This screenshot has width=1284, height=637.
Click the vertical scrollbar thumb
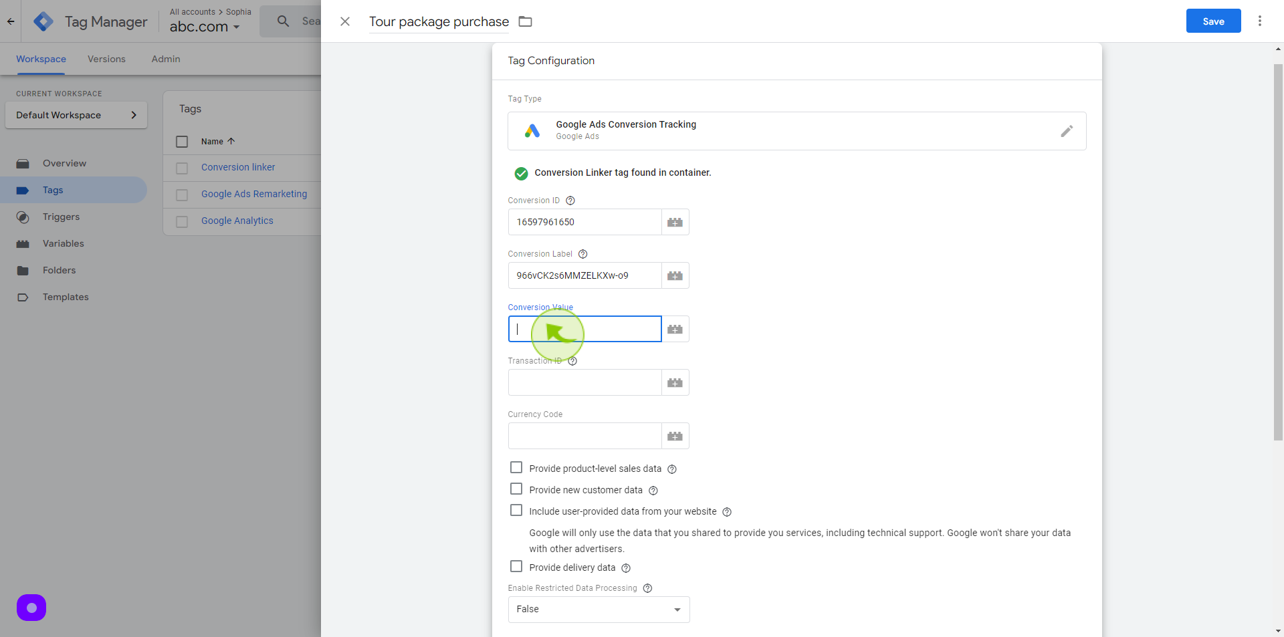pos(1278,253)
